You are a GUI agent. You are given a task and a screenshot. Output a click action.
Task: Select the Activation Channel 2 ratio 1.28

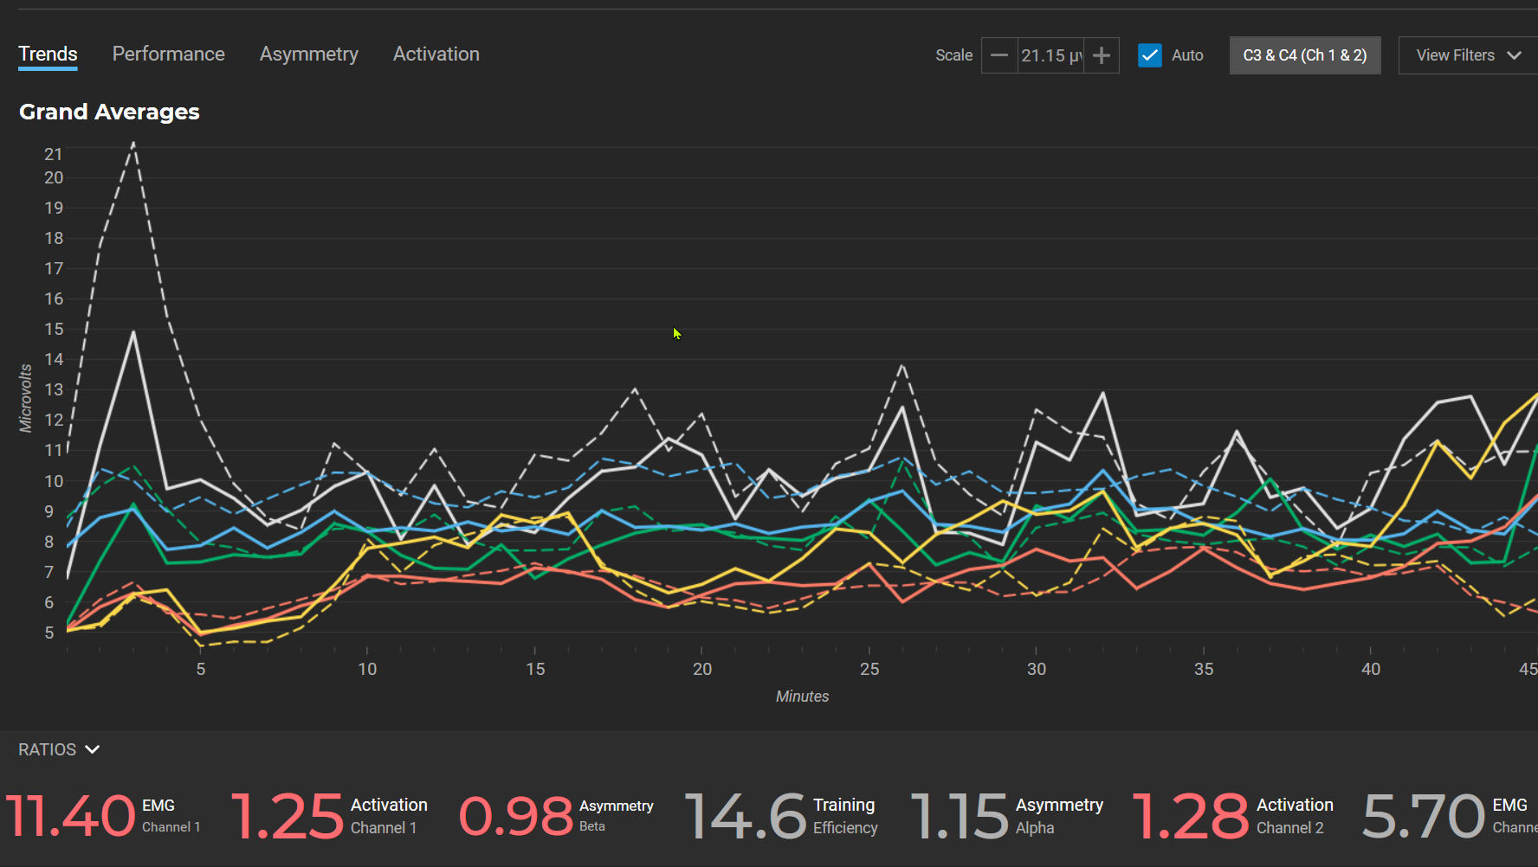point(1191,816)
